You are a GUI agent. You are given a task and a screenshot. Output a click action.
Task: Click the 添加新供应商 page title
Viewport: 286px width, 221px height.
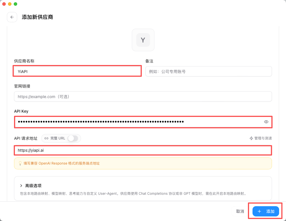coord(38,17)
